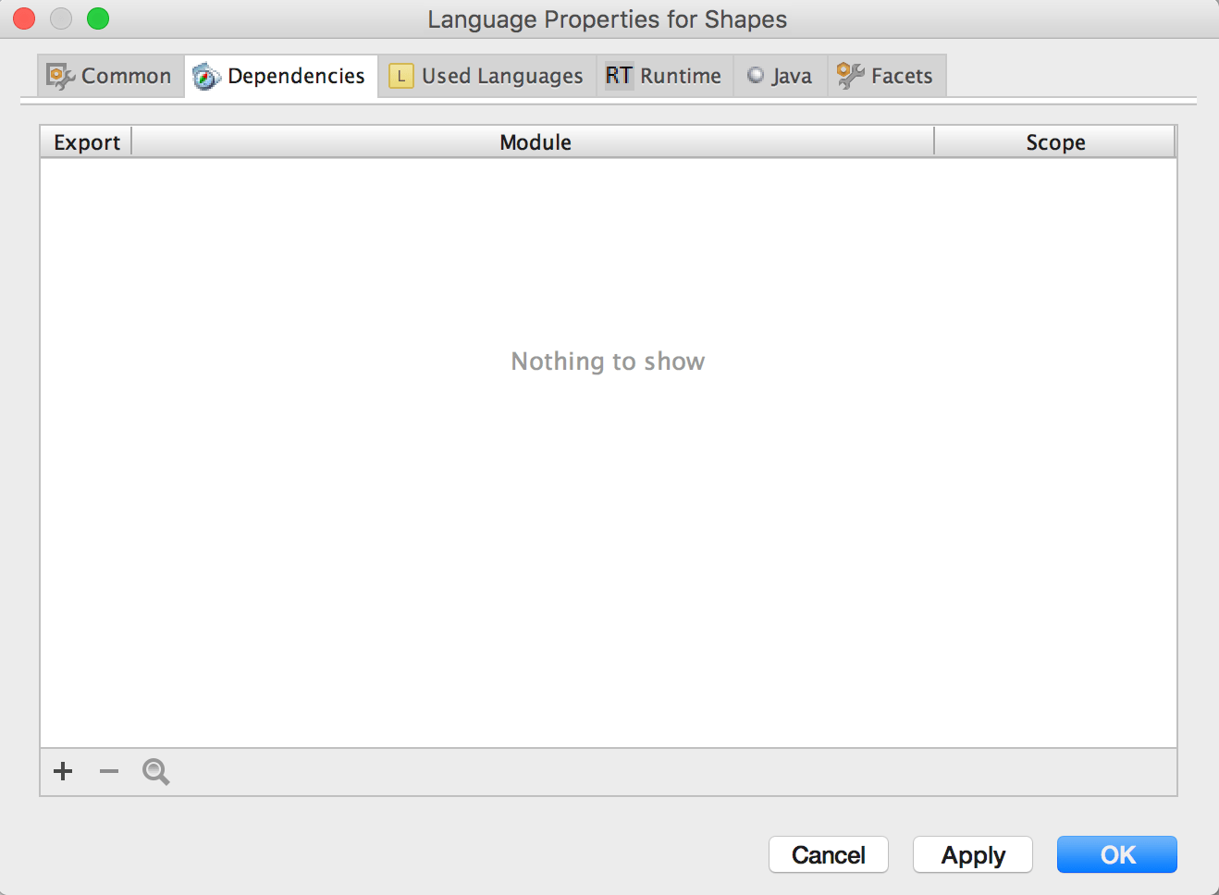Go to the Java tab
1219x895 pixels.
coord(781,76)
